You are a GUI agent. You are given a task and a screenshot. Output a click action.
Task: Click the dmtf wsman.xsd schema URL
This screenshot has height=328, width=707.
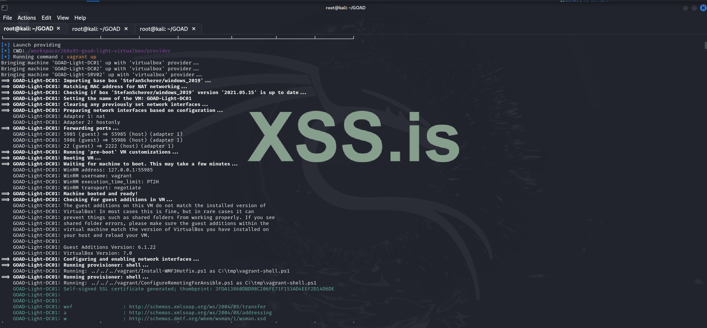click(x=197, y=319)
